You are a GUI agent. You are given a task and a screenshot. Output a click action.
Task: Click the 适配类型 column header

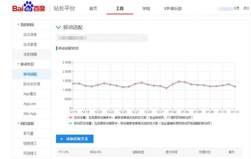[138, 152]
